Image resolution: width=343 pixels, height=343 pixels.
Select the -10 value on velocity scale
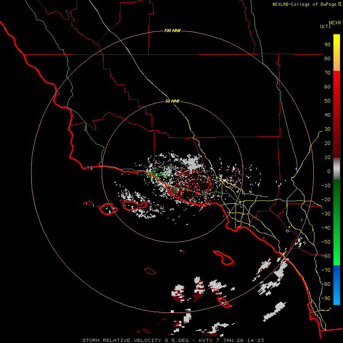326,186
